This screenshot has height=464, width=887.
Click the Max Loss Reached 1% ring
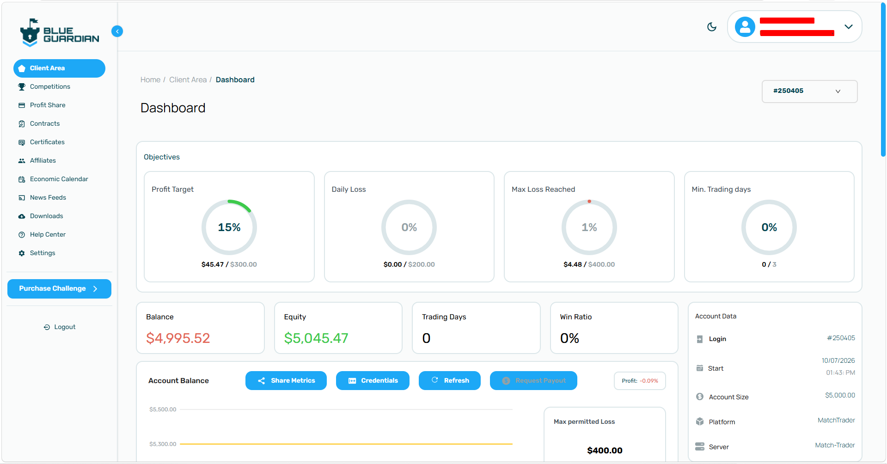tap(589, 227)
